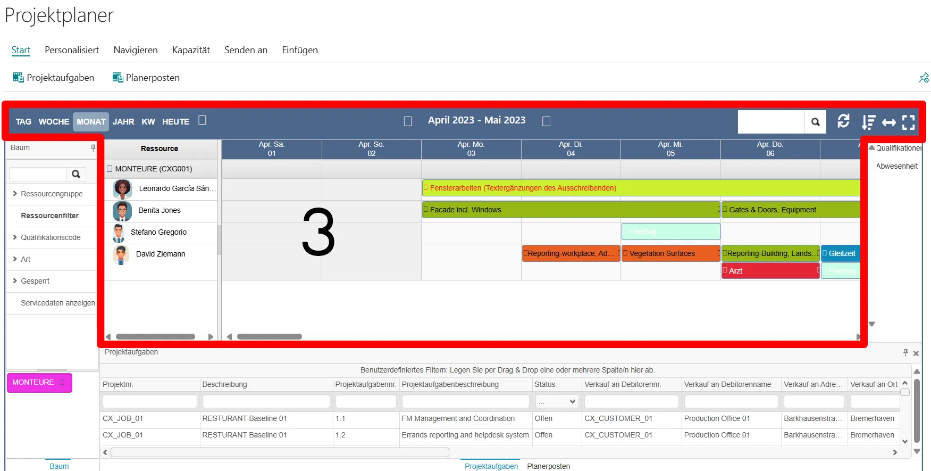Click the sort rows icon in planner toolbar

[x=868, y=122]
